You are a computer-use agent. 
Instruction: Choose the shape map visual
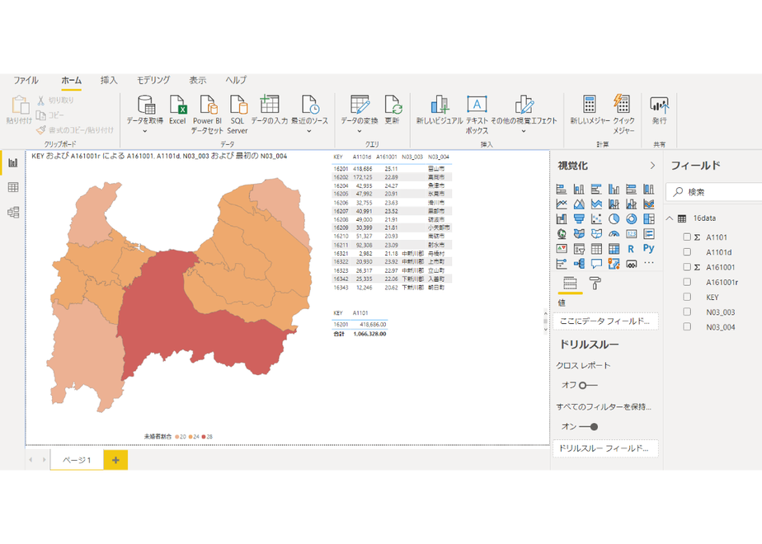[x=596, y=234]
